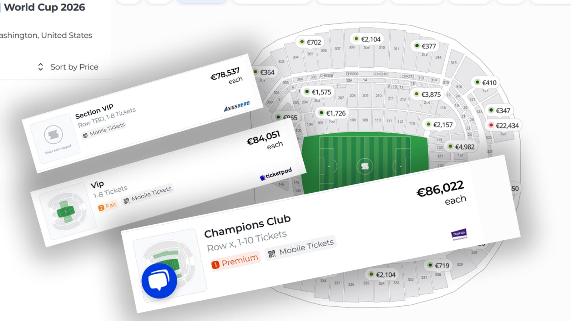The height and width of the screenshot is (321, 571).
Task: Select the €4,982 map price pin
Action: tap(461, 147)
